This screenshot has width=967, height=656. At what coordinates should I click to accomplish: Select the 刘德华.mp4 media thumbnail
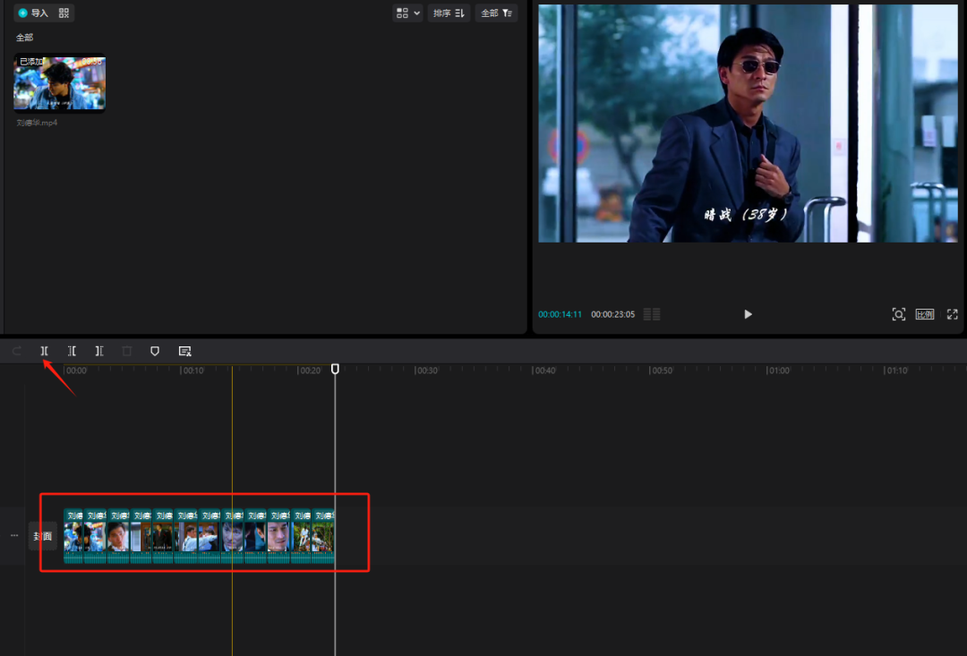(60, 83)
